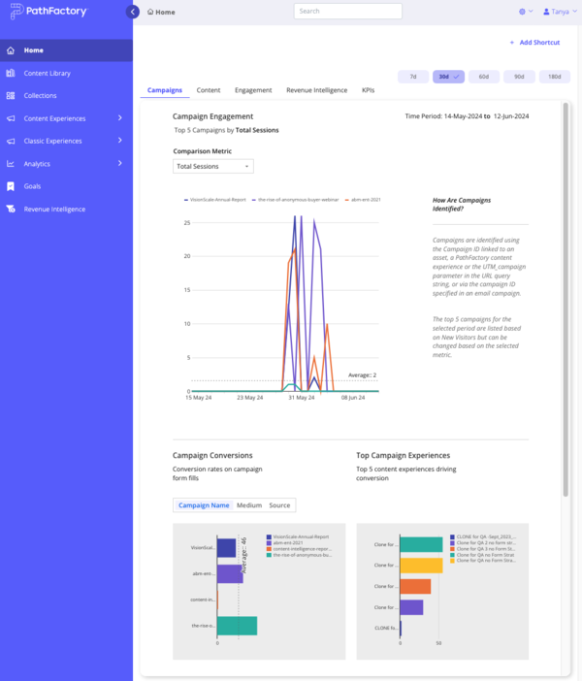The width and height of the screenshot is (582, 681).
Task: Click the topmost teal Top Campaign Experiences bar
Action: pyautogui.click(x=421, y=544)
